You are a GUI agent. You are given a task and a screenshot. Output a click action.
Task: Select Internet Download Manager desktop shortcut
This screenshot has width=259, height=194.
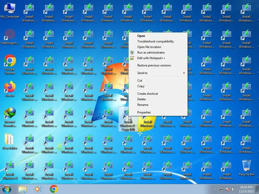click(10, 117)
